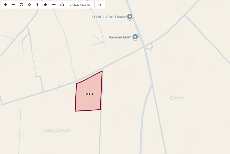Click the bottom-left corner of the highlighted parcel
The width and height of the screenshot is (230, 154).
pos(75,111)
